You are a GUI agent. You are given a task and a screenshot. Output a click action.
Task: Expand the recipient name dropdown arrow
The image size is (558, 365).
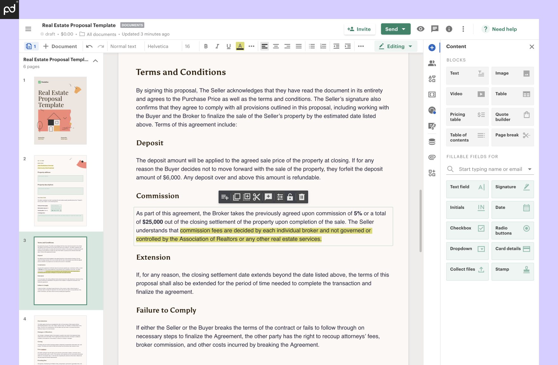pyautogui.click(x=529, y=169)
